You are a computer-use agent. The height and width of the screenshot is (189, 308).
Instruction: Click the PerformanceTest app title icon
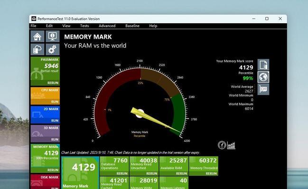34,18
